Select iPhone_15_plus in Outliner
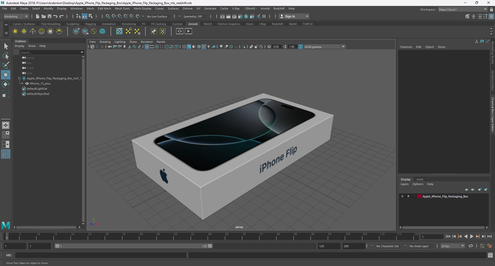Image resolution: width=495 pixels, height=266 pixels. [40, 84]
